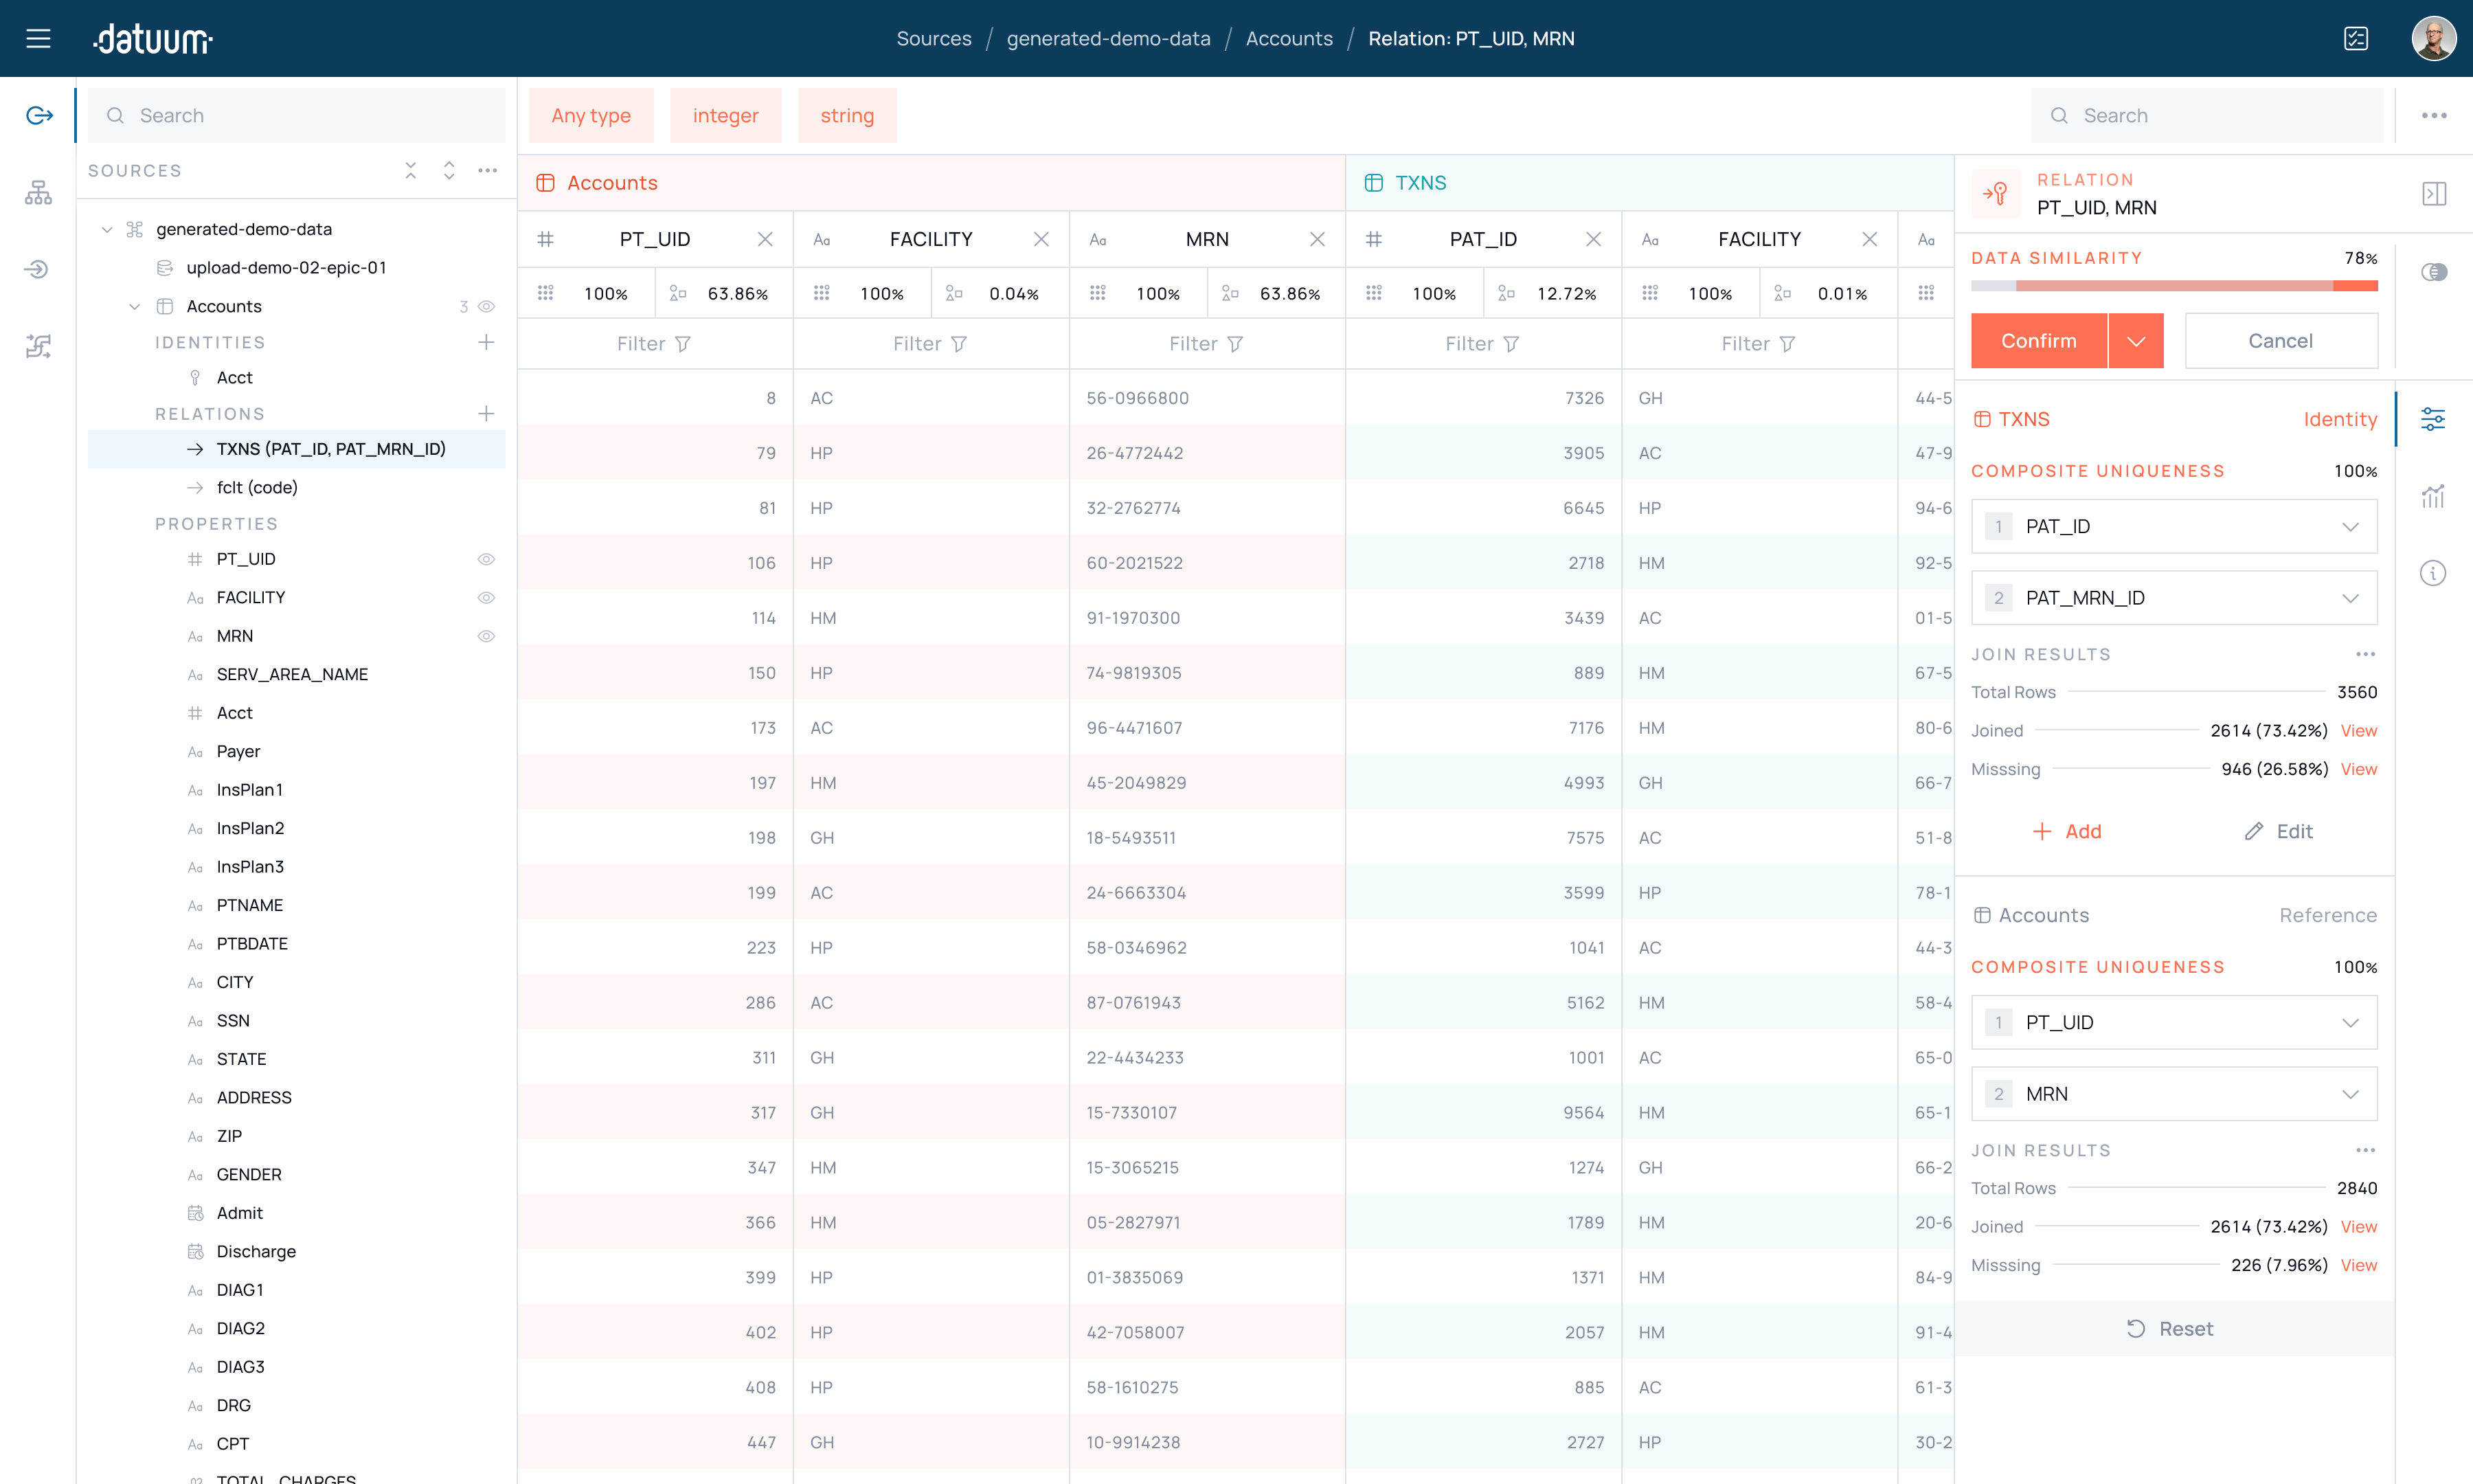Viewport: 2473px width, 1484px height.
Task: Collapse the right panel with the panel icon
Action: (x=2436, y=193)
